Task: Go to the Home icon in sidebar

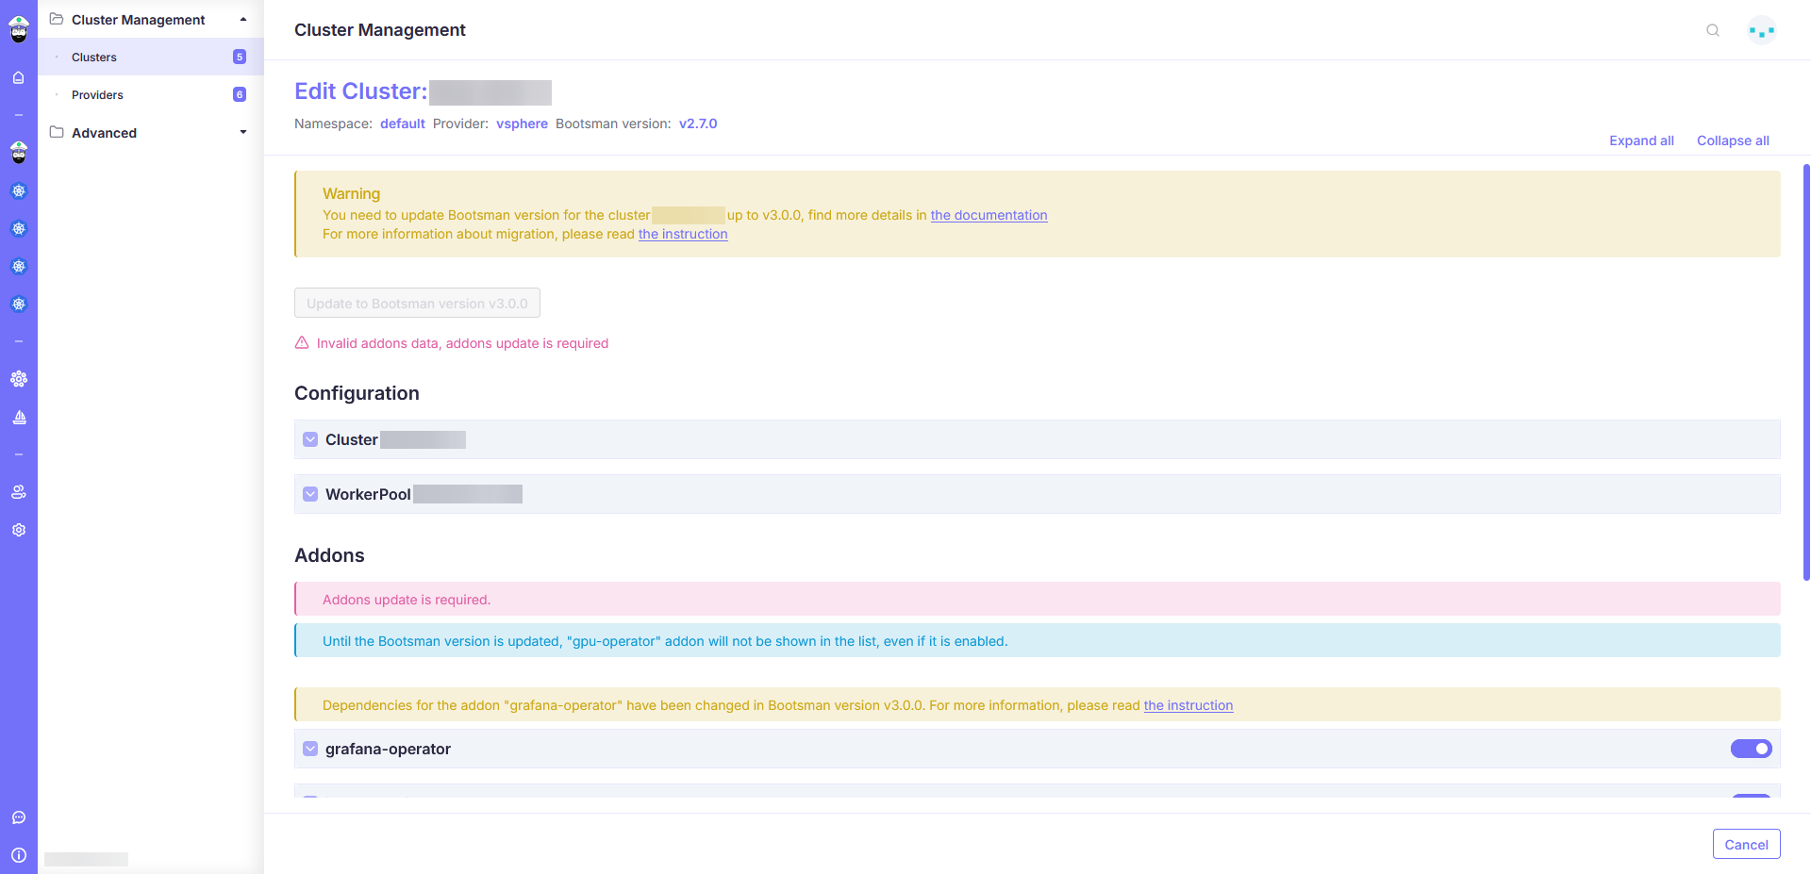Action: (x=18, y=77)
